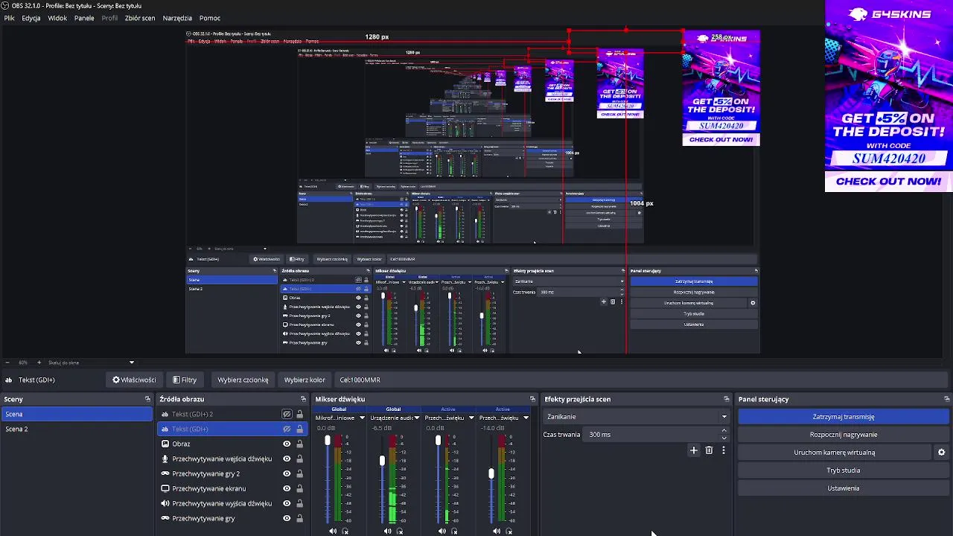Hide the Przechwytywanie ekranu source
953x536 pixels.
[287, 488]
